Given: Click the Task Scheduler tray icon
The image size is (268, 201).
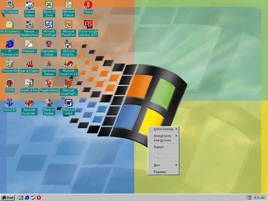Looking at the screenshot, I should pyautogui.click(x=249, y=198).
